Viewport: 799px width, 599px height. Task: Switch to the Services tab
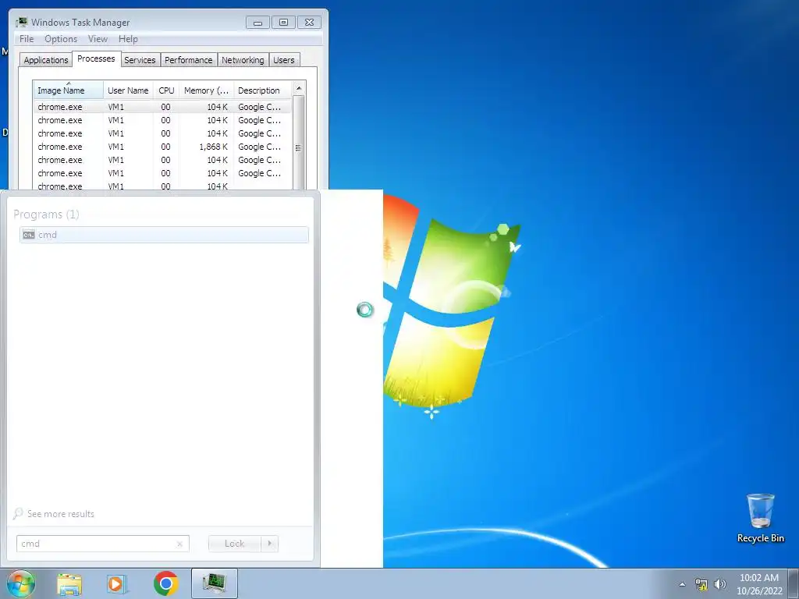140,60
